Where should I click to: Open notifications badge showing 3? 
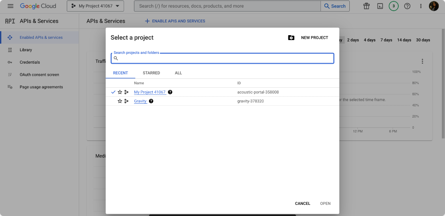coord(394,6)
